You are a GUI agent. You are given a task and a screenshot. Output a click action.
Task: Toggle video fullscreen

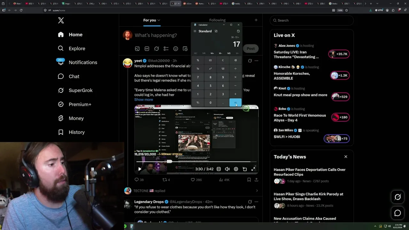click(x=253, y=169)
